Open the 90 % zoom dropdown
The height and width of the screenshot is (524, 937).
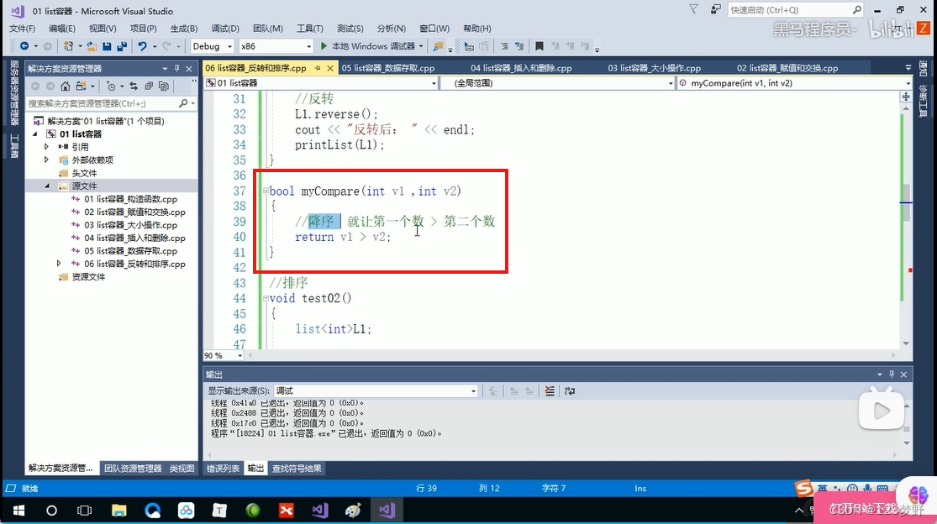(x=224, y=355)
